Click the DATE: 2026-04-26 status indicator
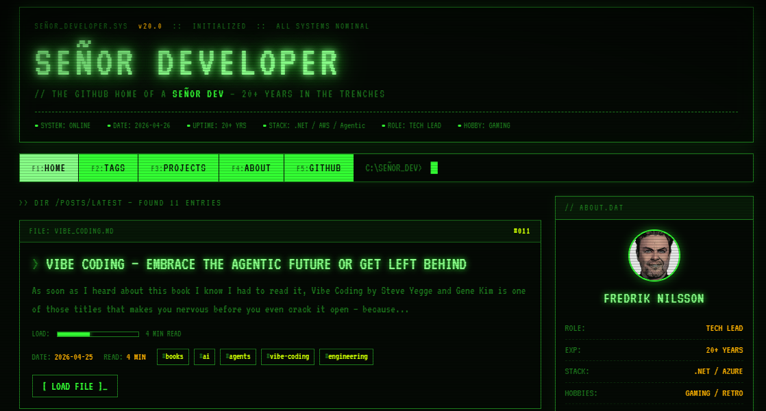 138,125
